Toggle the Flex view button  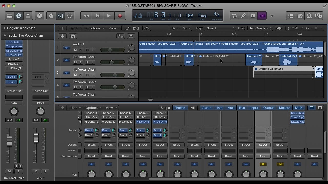[136, 28]
